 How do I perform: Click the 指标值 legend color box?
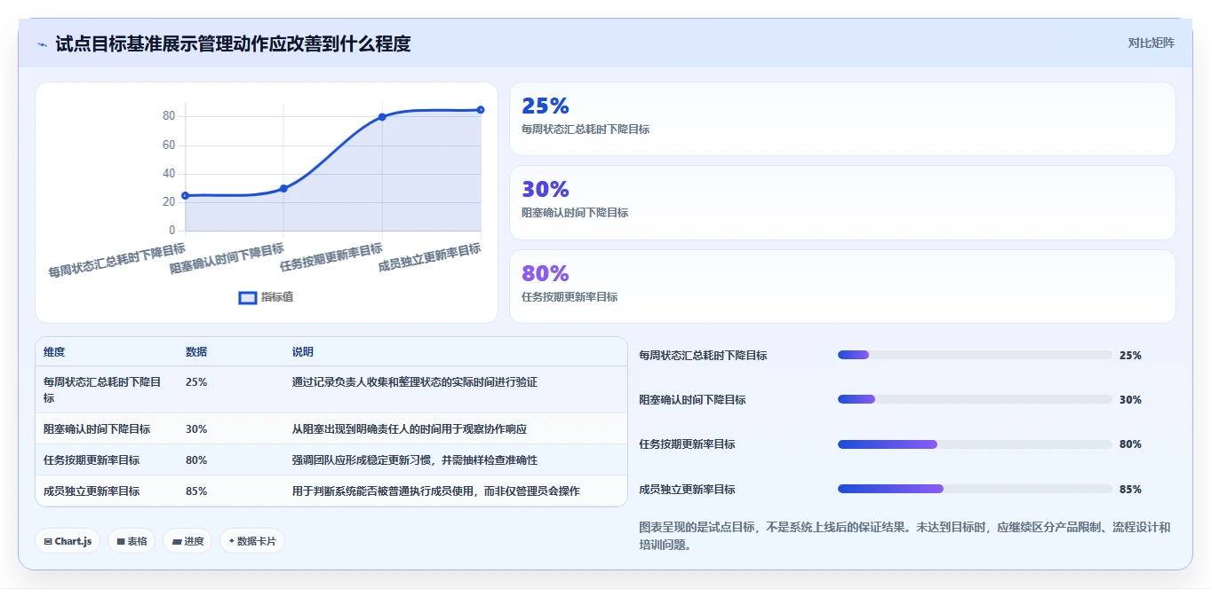click(x=248, y=297)
